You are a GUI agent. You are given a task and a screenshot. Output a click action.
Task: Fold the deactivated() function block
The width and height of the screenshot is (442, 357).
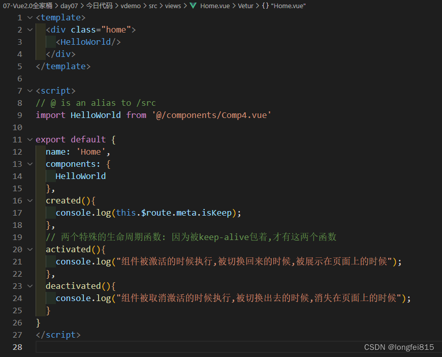(x=30, y=286)
